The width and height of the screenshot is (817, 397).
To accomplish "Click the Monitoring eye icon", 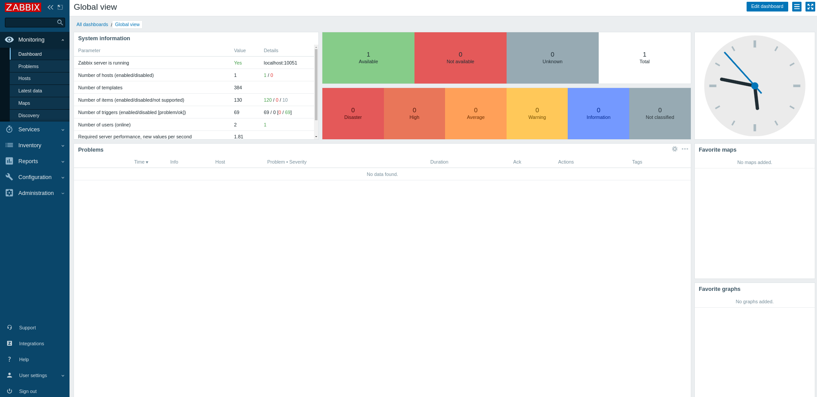I will click(9, 40).
